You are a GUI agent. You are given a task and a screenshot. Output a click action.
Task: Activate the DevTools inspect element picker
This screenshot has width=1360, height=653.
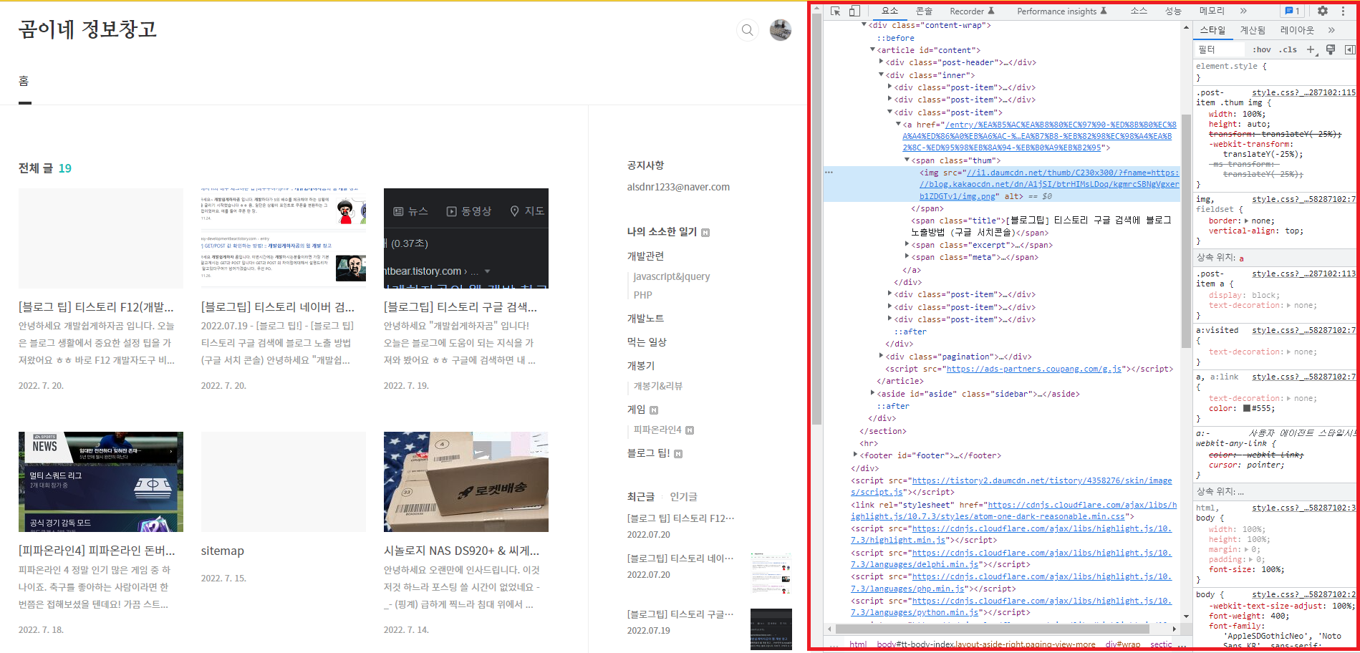pos(835,11)
